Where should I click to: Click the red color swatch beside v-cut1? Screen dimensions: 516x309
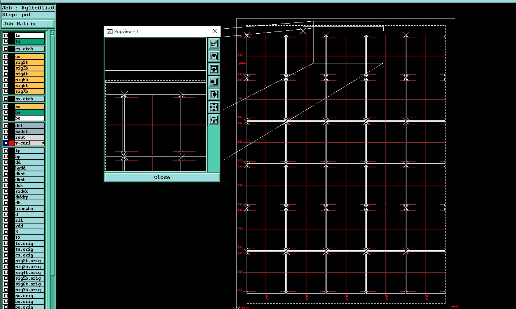point(12,143)
